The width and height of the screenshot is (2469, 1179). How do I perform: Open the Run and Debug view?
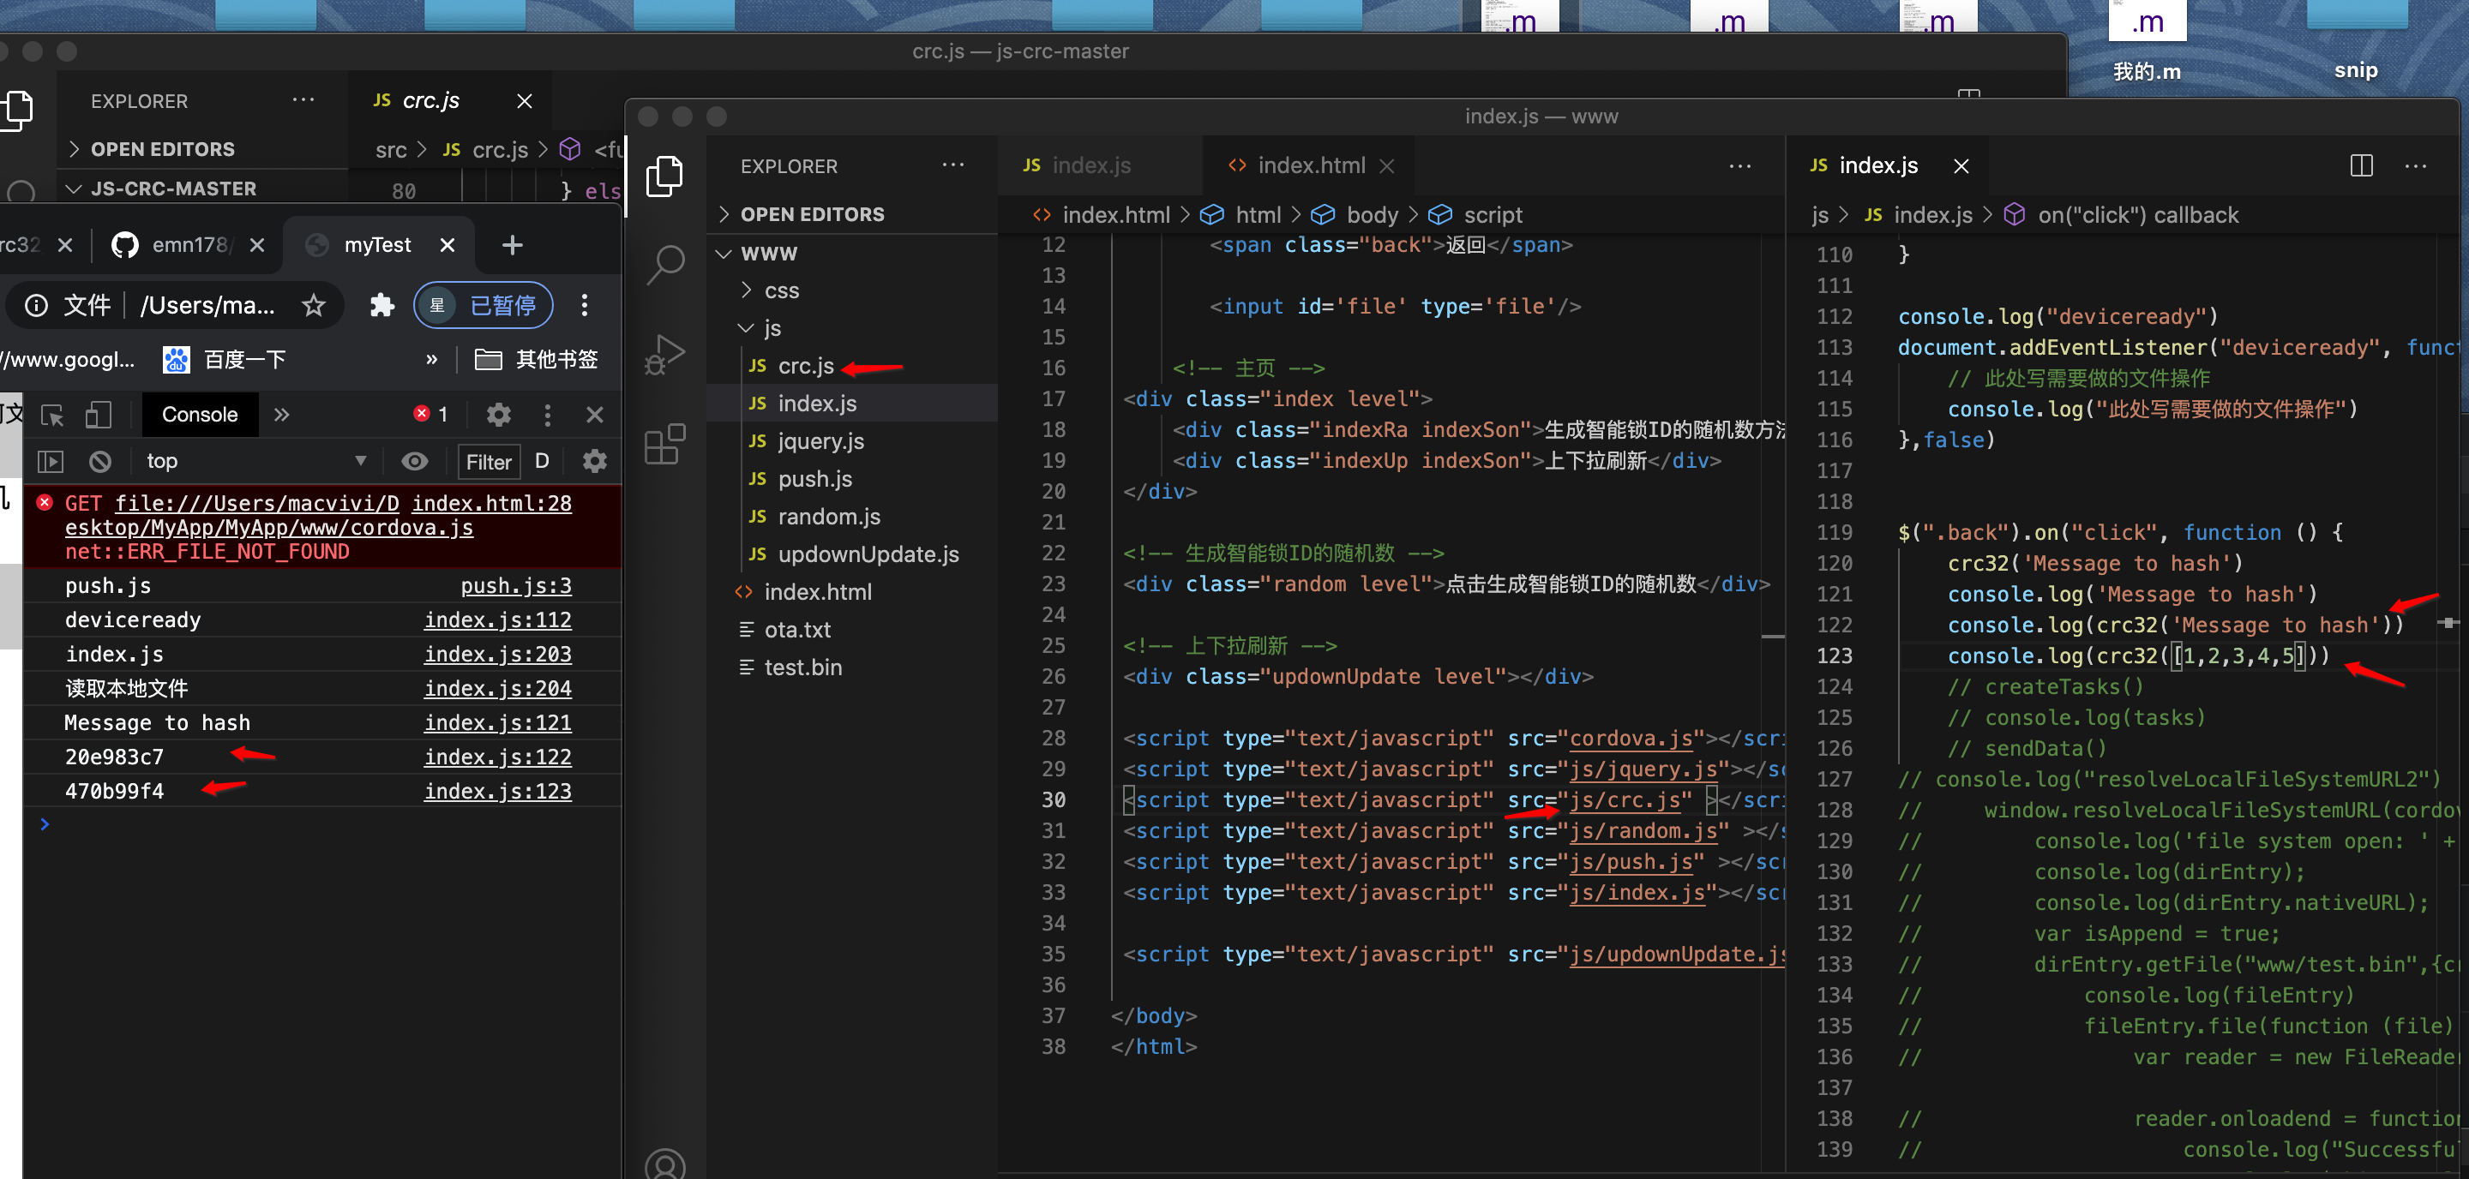click(x=664, y=355)
